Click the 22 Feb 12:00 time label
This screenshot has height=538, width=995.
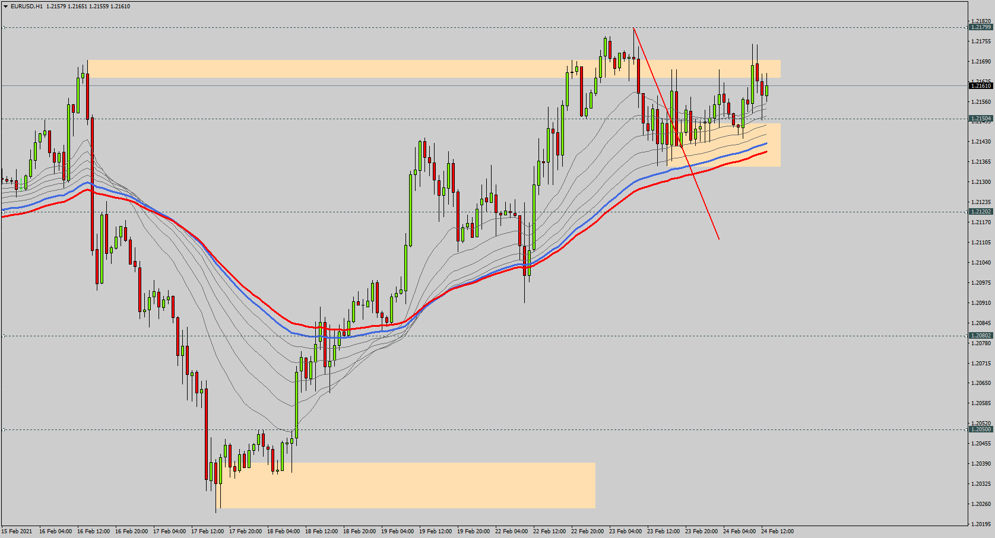(x=549, y=531)
